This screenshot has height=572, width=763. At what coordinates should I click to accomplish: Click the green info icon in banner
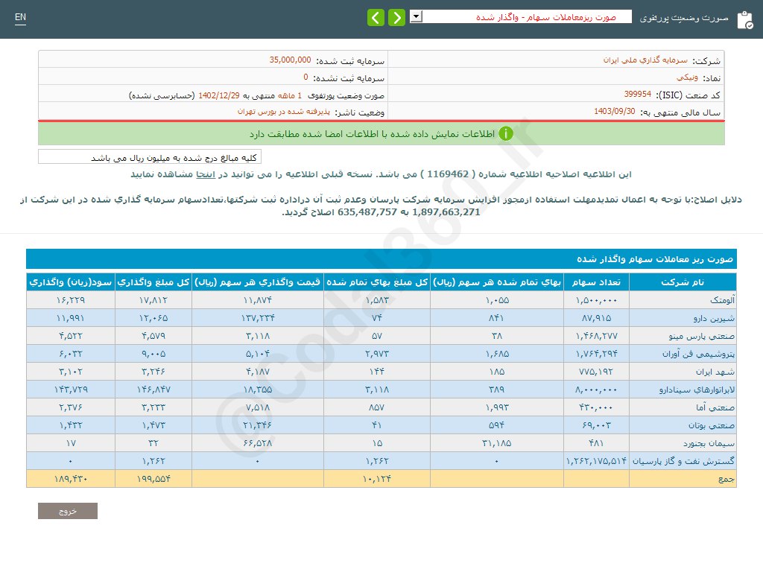pos(506,134)
